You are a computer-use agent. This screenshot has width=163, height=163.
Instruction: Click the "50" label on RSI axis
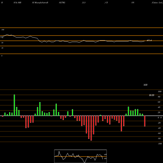pos(2,43)
